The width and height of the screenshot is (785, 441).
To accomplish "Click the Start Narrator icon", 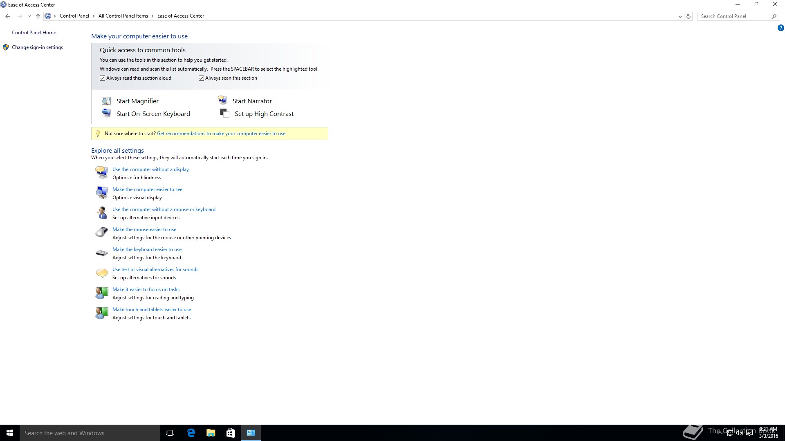I will [x=222, y=100].
